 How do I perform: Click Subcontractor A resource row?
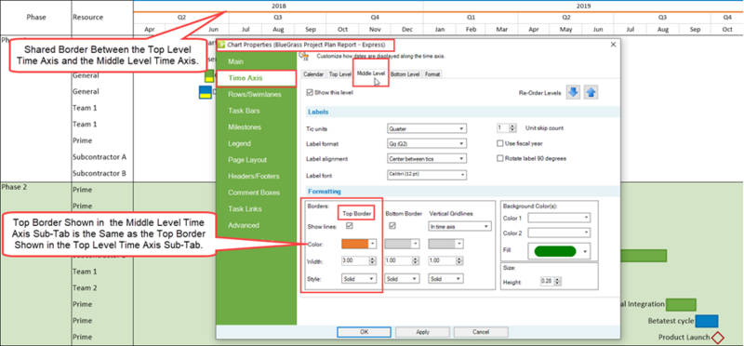click(x=100, y=156)
